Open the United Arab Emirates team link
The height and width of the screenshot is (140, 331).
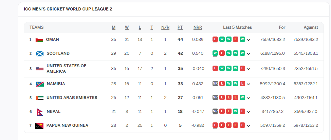point(72,98)
